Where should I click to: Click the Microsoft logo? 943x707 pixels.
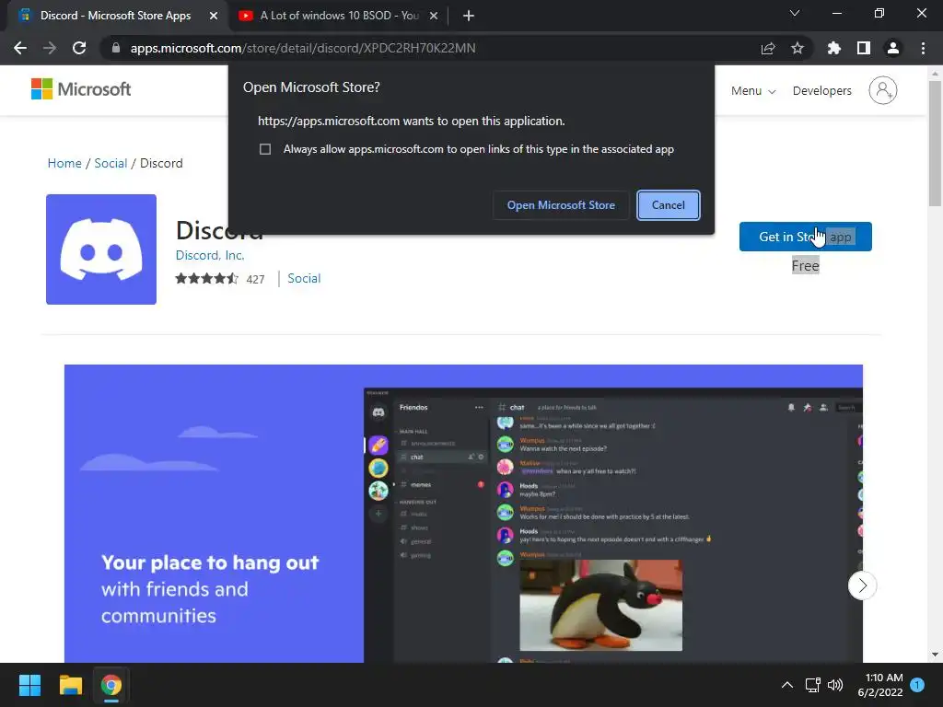click(x=81, y=89)
